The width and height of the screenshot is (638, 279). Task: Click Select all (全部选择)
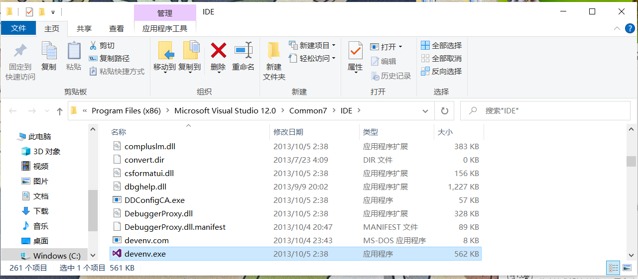[441, 45]
